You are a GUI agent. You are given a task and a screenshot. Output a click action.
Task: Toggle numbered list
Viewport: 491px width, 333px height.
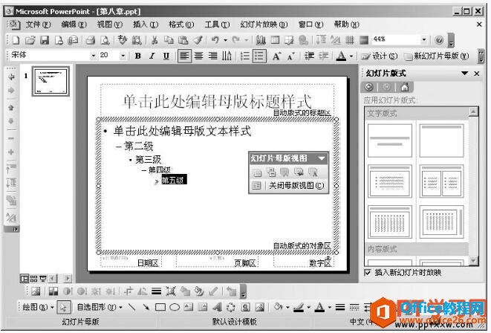pyautogui.click(x=245, y=56)
